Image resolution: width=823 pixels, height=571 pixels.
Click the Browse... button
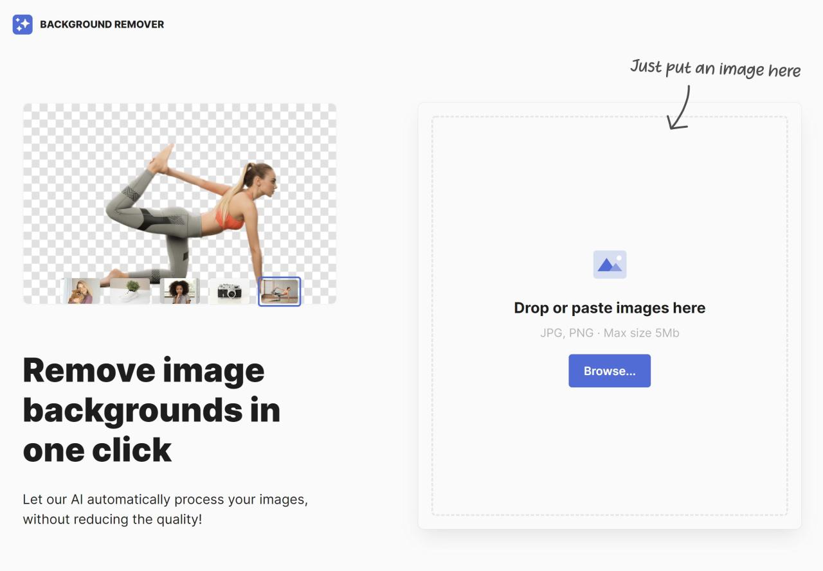pos(610,371)
